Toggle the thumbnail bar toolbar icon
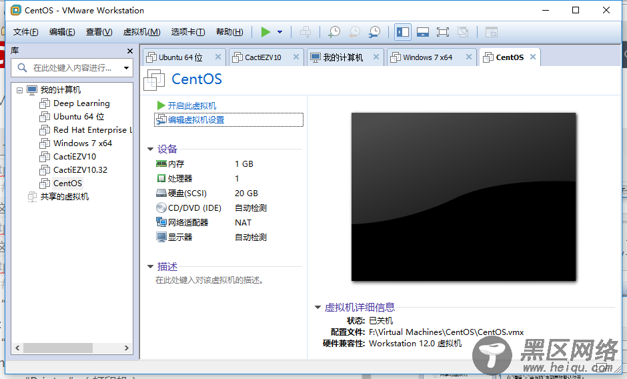This screenshot has height=379, width=627. pyautogui.click(x=423, y=32)
